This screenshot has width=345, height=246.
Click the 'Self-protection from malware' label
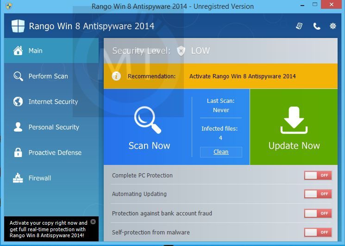click(x=151, y=233)
